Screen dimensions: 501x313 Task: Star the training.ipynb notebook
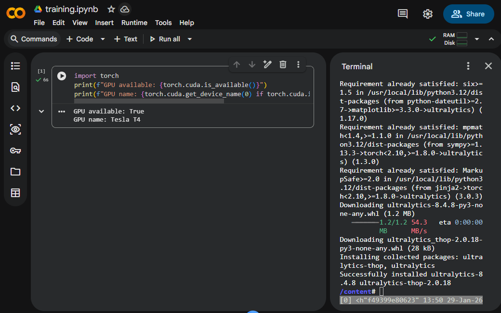coord(111,9)
